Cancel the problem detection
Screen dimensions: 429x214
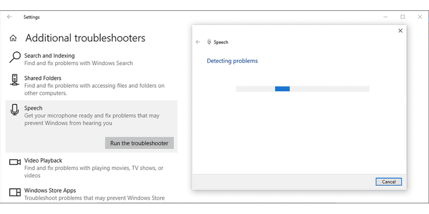388,182
